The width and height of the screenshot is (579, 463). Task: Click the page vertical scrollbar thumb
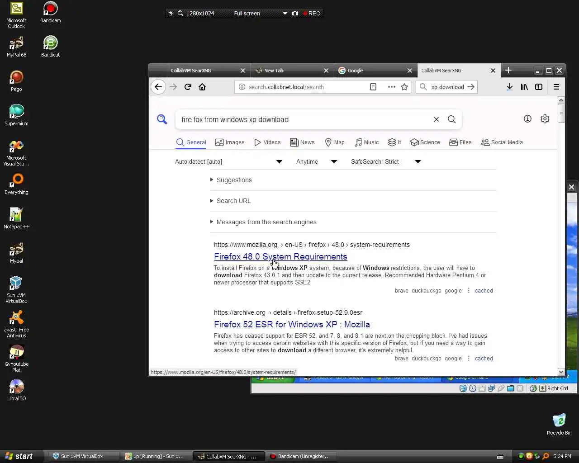tap(561, 113)
